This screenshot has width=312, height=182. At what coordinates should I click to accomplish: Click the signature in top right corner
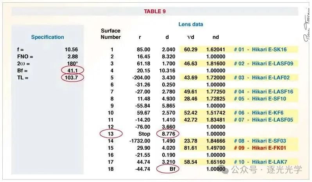pos(307,25)
